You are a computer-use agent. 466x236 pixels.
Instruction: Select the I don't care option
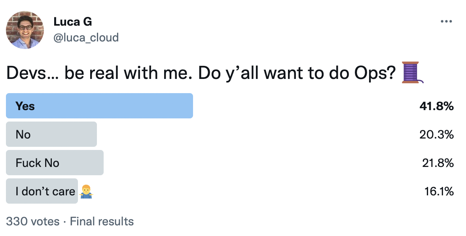tap(42, 191)
